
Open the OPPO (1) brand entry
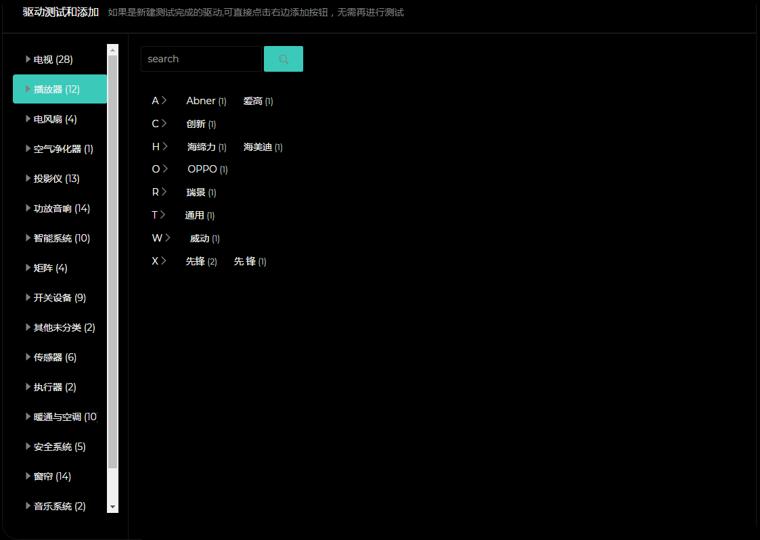pos(207,169)
